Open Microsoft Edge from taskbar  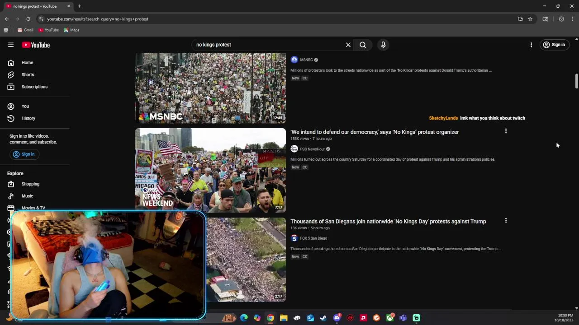click(244, 318)
